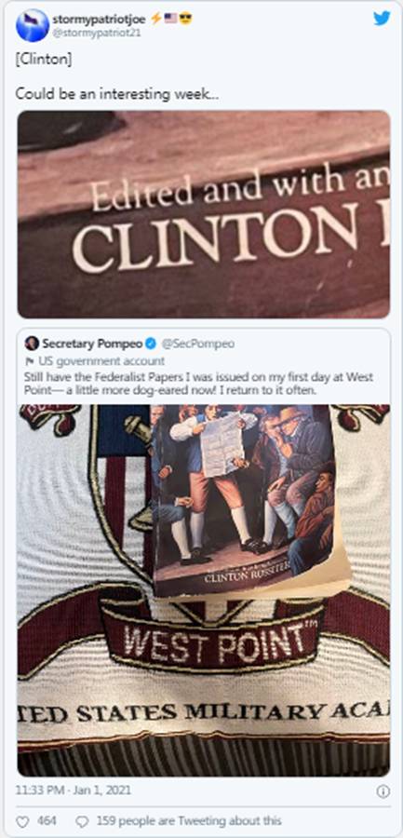Click the Twitter bird logo
403x838 pixels.
click(x=382, y=19)
